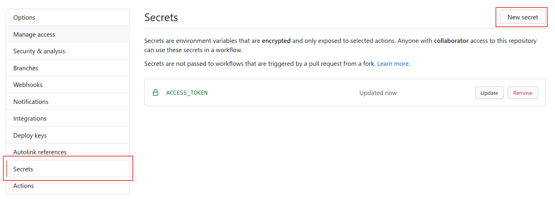The width and height of the screenshot is (555, 199).
Task: Click the bold word collaborator
Action: pyautogui.click(x=451, y=41)
